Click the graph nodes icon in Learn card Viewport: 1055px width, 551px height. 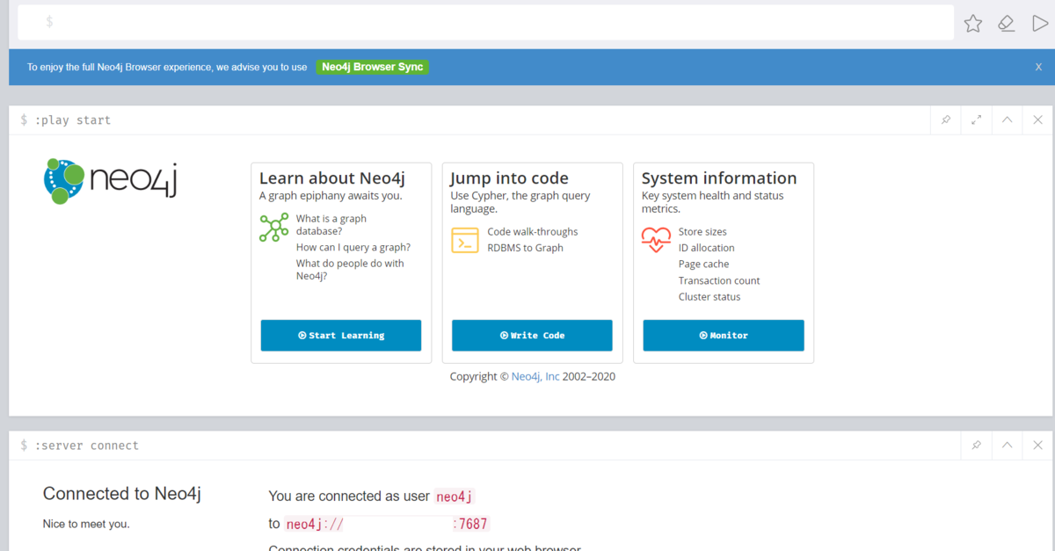(274, 227)
